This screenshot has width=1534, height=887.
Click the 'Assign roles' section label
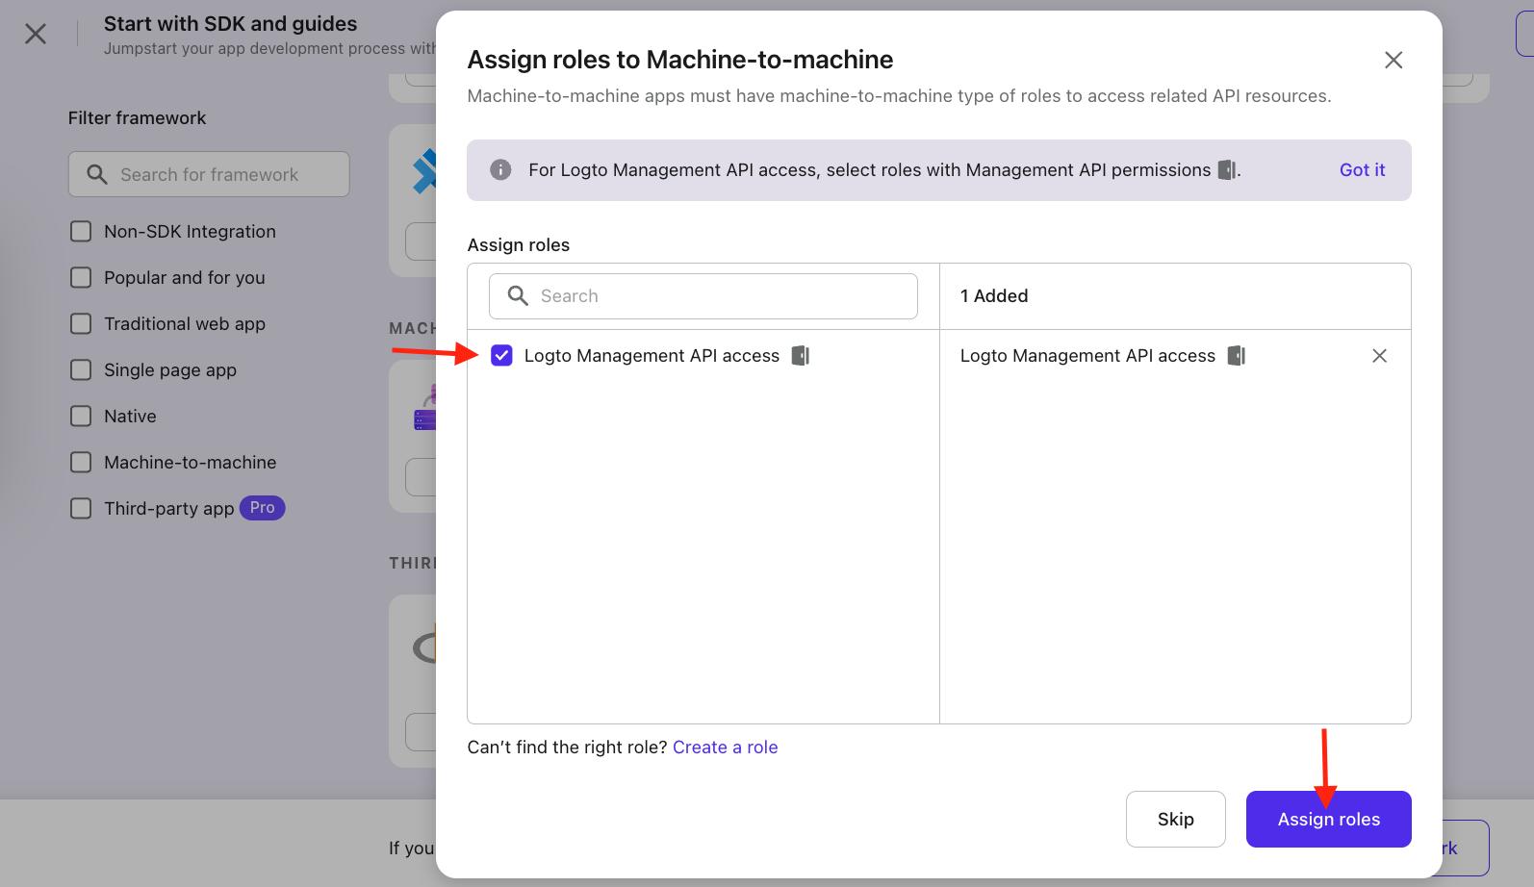519,245
